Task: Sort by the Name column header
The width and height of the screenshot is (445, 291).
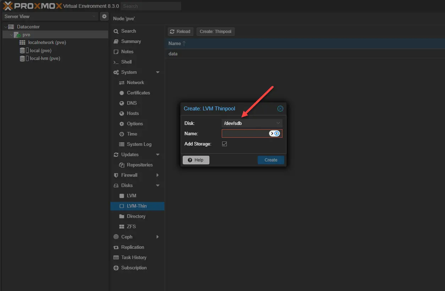Action: coord(175,44)
